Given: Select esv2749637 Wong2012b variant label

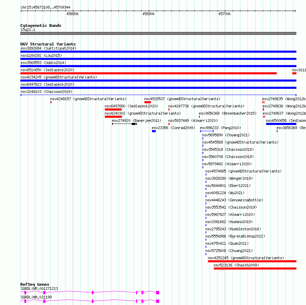Looking at the screenshot, I should (x=284, y=113).
